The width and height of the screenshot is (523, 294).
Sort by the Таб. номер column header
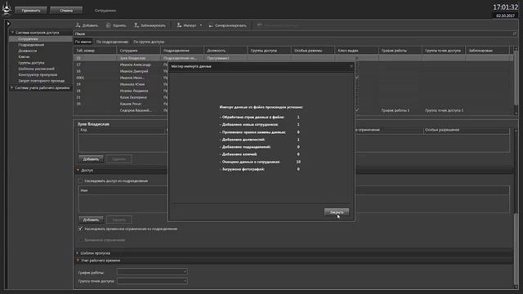[x=95, y=51]
